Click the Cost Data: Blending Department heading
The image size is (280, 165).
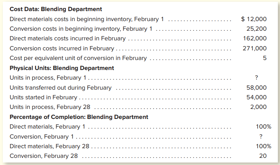56,9
